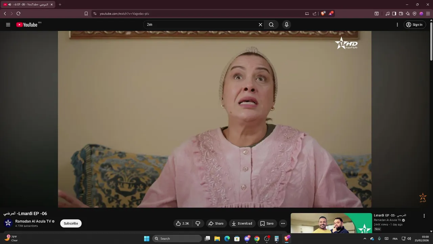Click the channel watermark in player corner
This screenshot has height=244, width=433.
point(423,198)
